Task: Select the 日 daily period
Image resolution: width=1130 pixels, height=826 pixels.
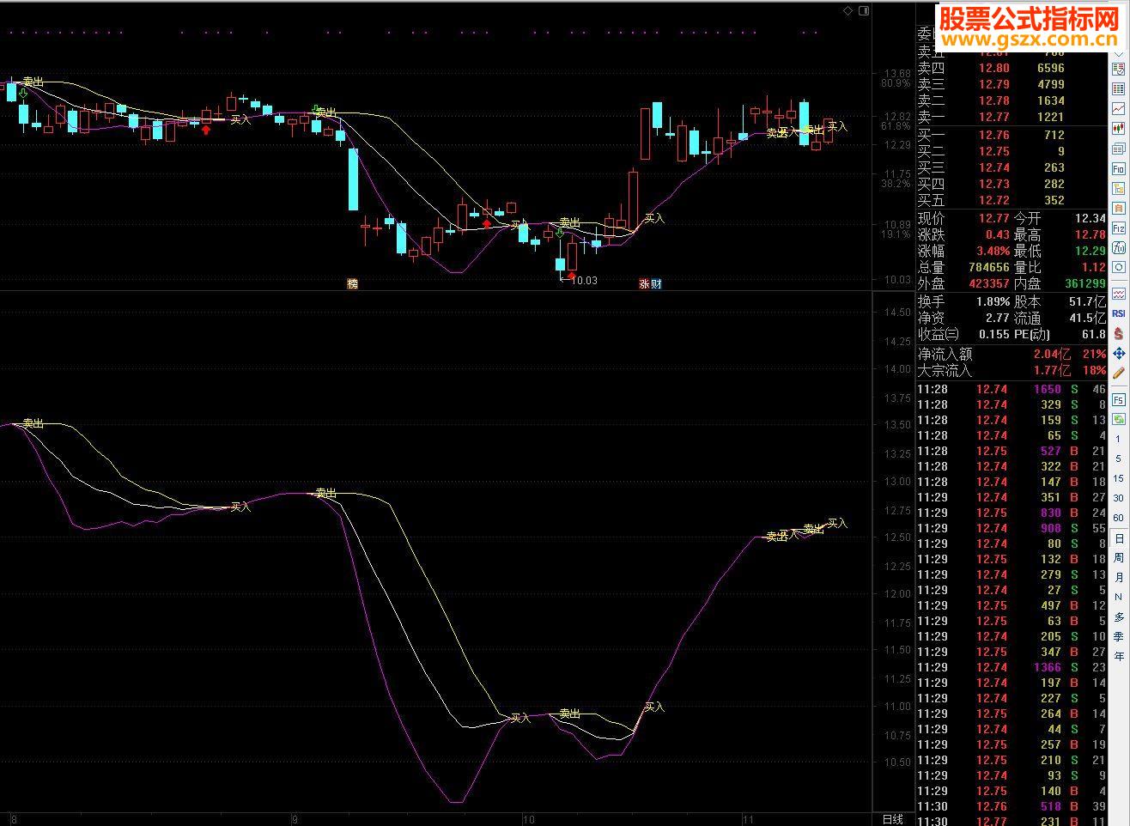Action: [1119, 538]
